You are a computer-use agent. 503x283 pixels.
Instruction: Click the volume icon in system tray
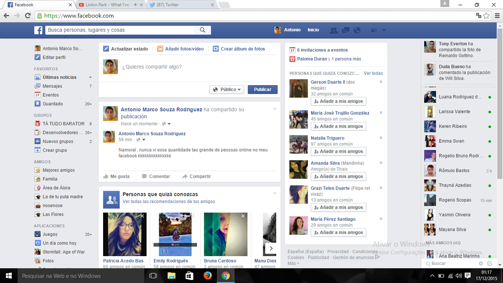[x=458, y=275]
